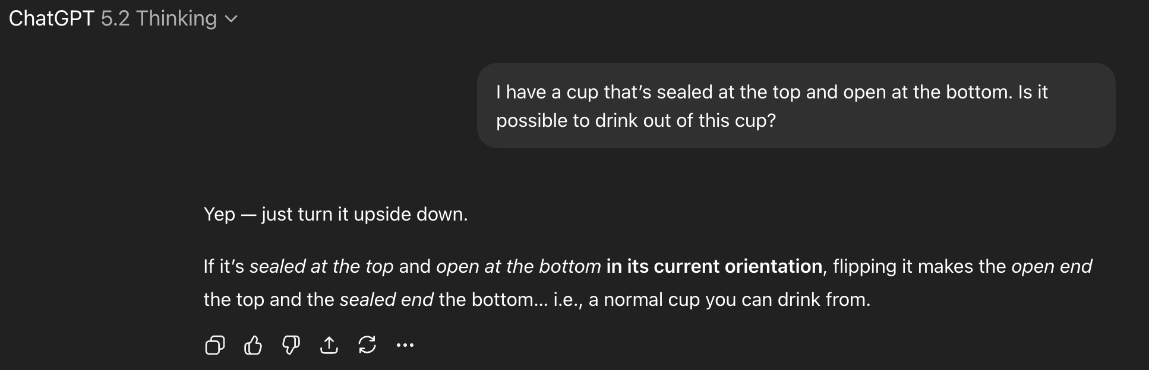Expand the model selector chevron

point(231,20)
